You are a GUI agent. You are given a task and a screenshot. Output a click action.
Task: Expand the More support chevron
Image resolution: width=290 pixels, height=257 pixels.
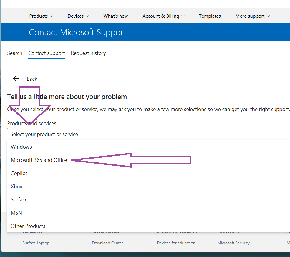coord(268,16)
